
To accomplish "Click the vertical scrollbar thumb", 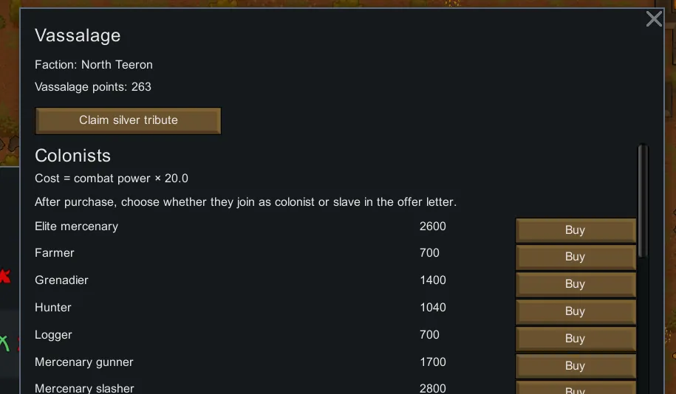I will pos(643,201).
